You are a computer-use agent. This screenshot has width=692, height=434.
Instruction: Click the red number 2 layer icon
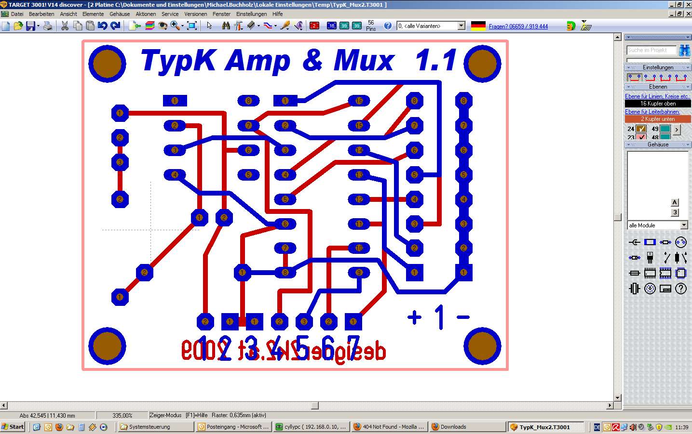(x=314, y=26)
